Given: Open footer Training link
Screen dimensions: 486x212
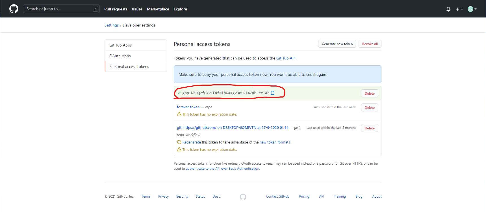Looking at the screenshot, I should 340,196.
